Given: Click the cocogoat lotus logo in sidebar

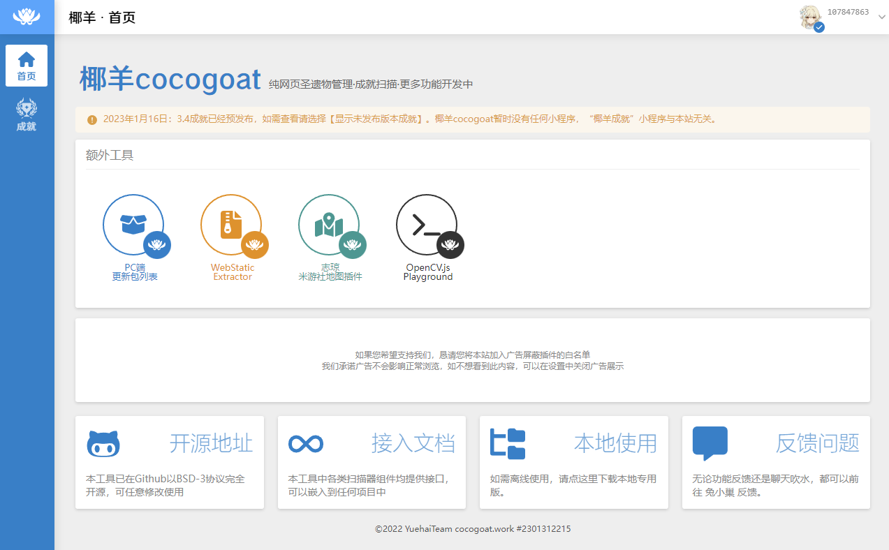Looking at the screenshot, I should click(27, 17).
